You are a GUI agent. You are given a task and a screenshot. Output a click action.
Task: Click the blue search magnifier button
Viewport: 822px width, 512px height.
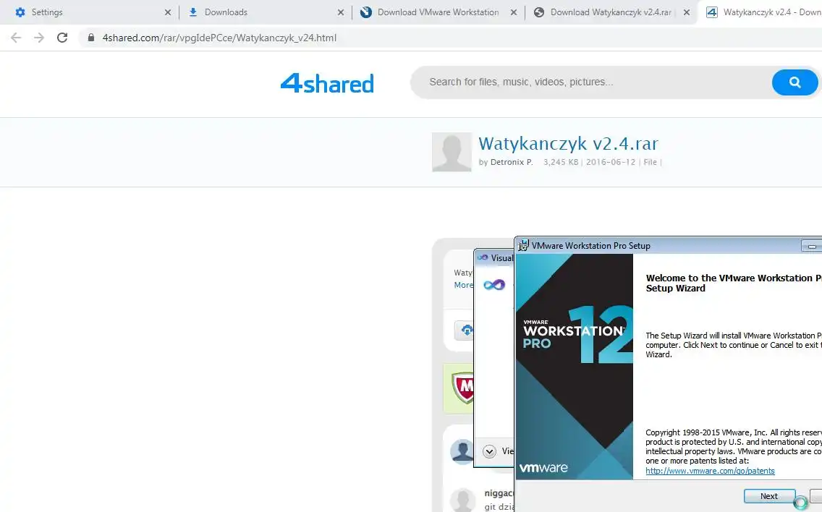coord(795,82)
